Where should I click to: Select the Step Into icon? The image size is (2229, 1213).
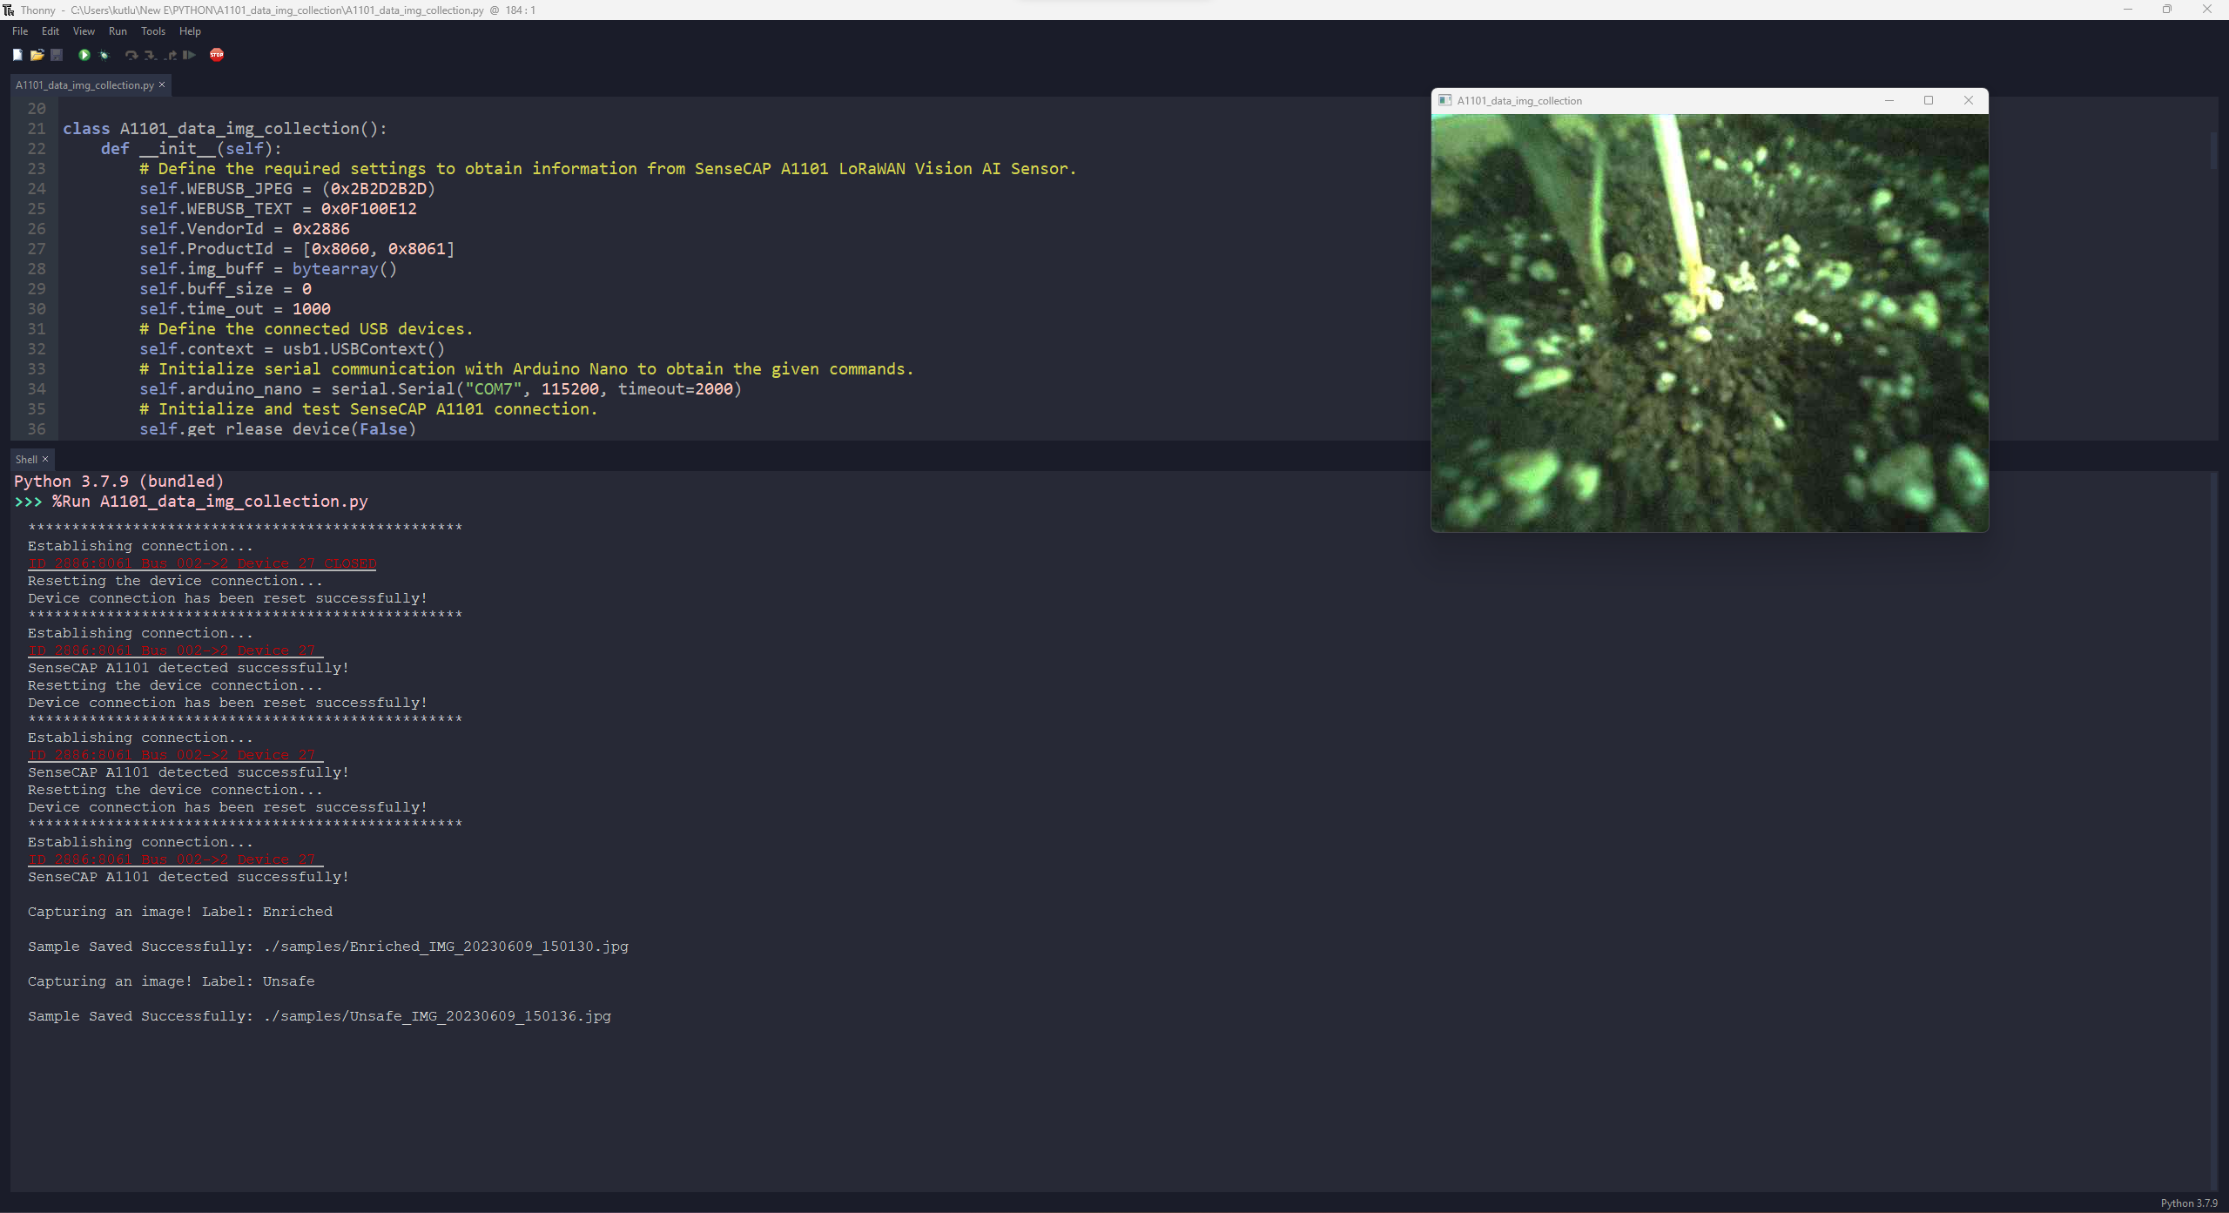(150, 55)
